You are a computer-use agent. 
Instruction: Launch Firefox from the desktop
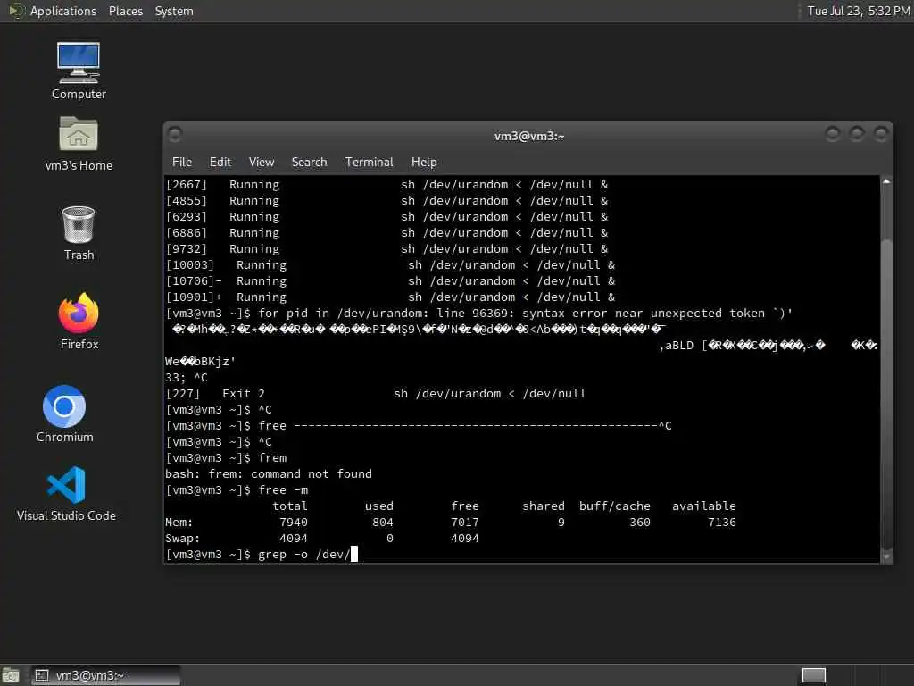click(79, 321)
